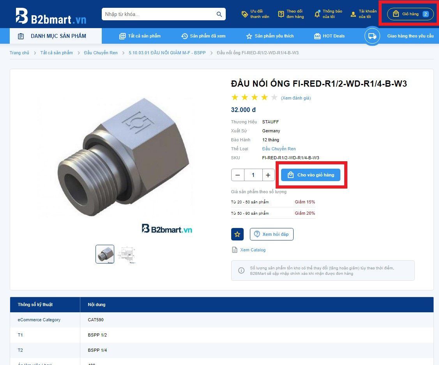Open HOT Deals menu item
The image size is (439, 365).
point(329,36)
